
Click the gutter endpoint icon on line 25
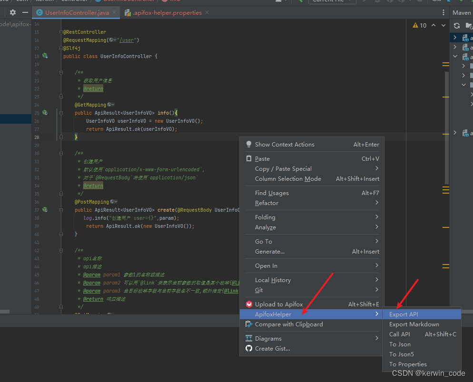point(45,112)
